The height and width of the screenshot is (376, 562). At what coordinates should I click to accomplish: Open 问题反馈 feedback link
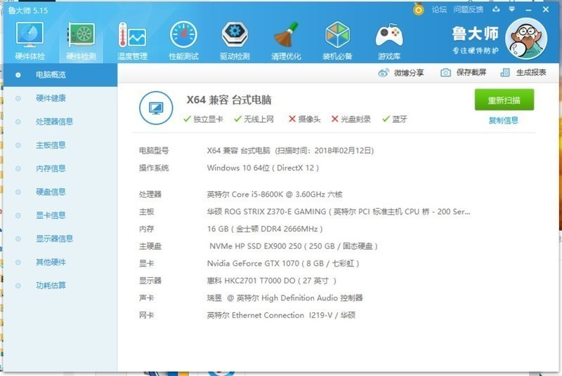[468, 9]
